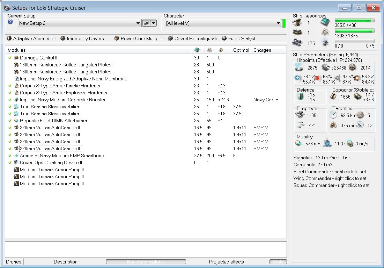
Task: Toggle Covert Ops Cloaking Device II checkmark
Action: pyautogui.click(x=10, y=162)
